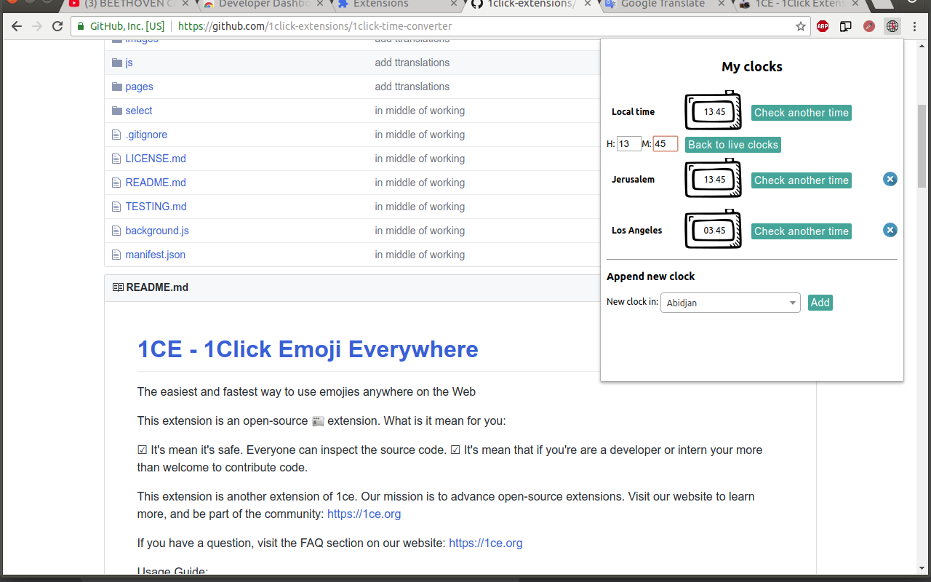Remove the Los Angeles clock
The width and height of the screenshot is (931, 582).
tap(890, 230)
